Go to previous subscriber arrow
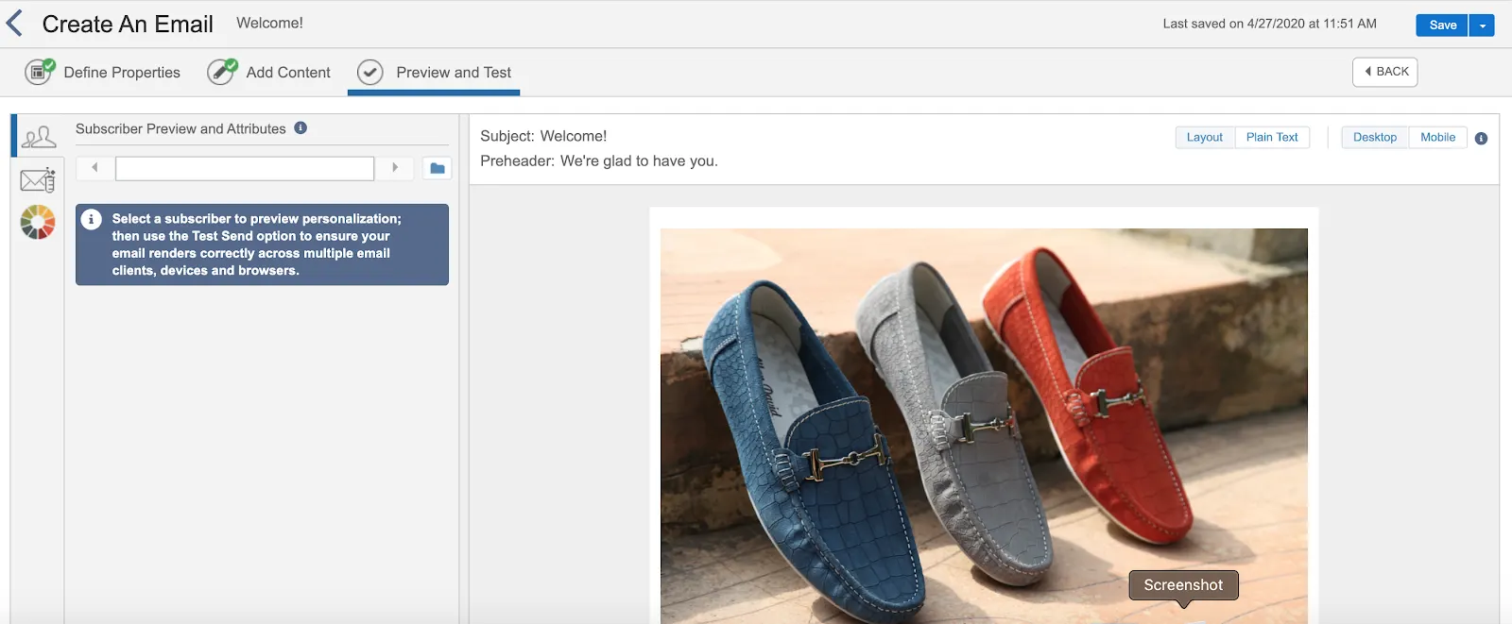 pyautogui.click(x=94, y=168)
